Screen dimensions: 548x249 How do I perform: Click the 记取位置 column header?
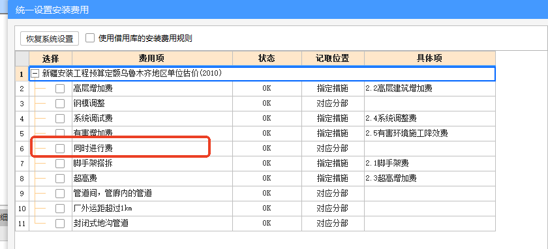(333, 58)
